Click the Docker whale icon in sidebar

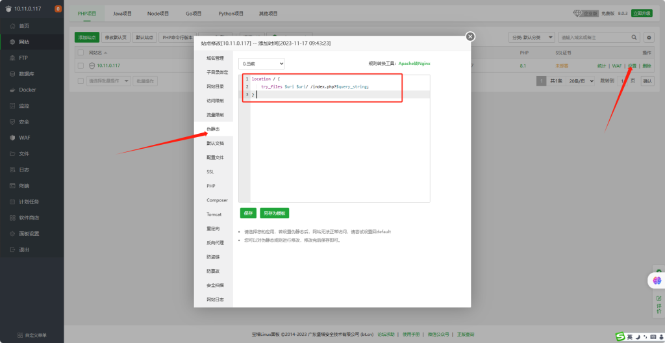(x=12, y=90)
